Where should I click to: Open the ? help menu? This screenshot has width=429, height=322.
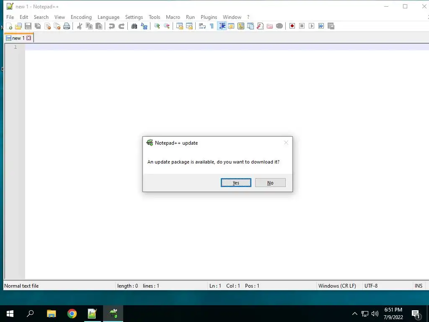coord(248,17)
